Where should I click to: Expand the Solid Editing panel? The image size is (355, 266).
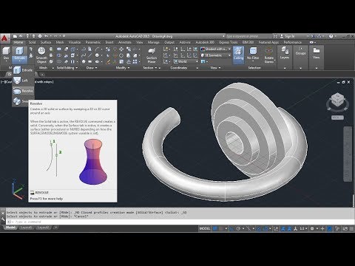tap(67, 68)
